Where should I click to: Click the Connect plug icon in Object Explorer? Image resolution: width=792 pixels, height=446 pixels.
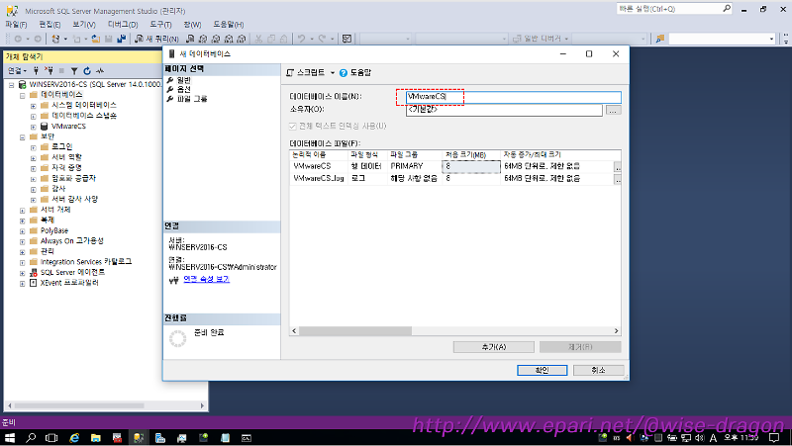tap(36, 70)
